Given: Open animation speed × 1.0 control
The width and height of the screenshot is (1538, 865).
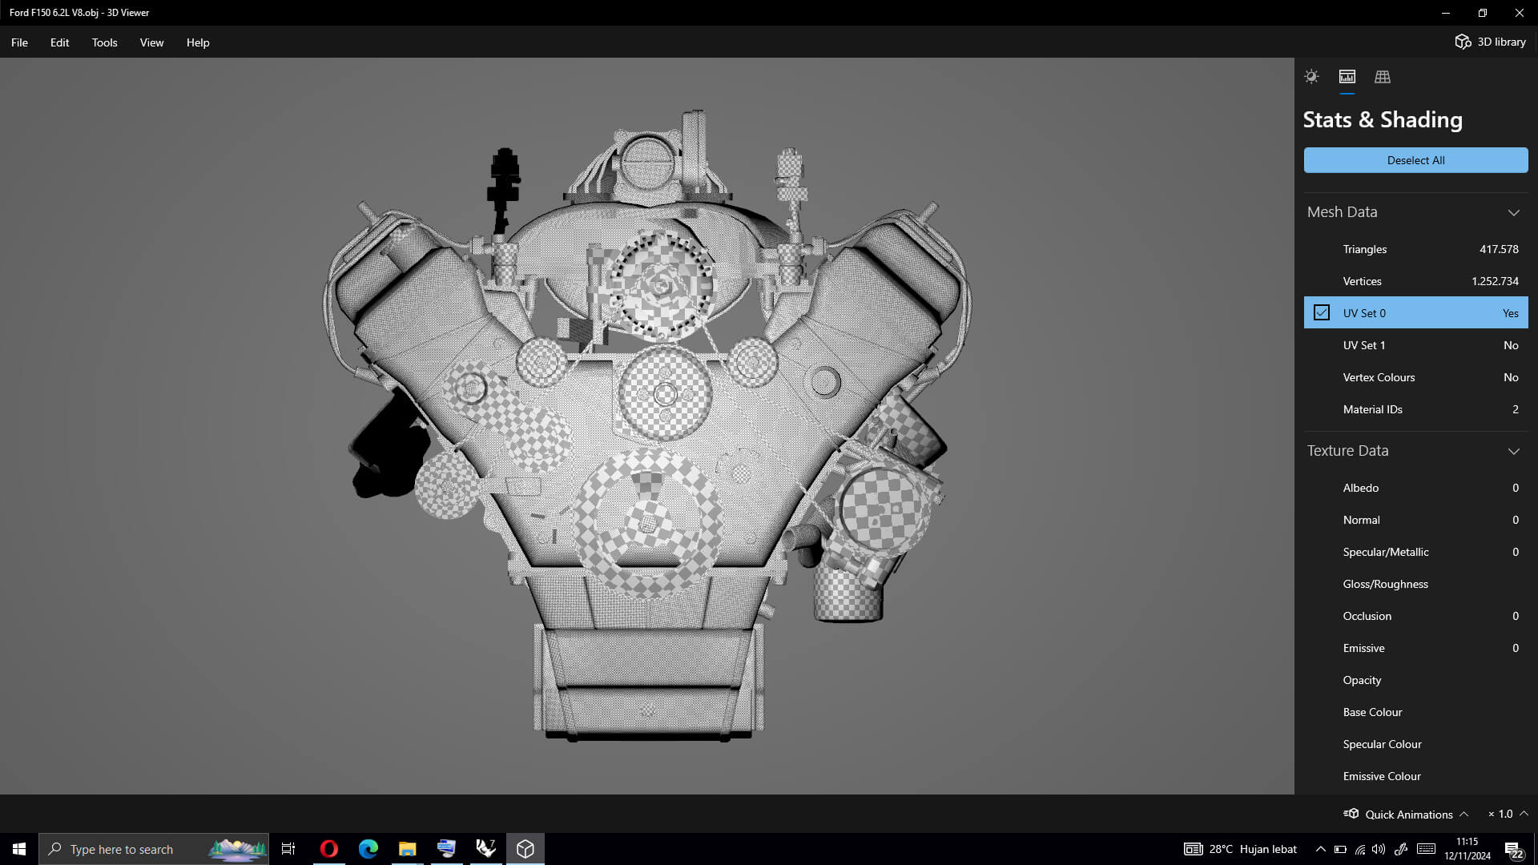Looking at the screenshot, I should pos(1501,814).
